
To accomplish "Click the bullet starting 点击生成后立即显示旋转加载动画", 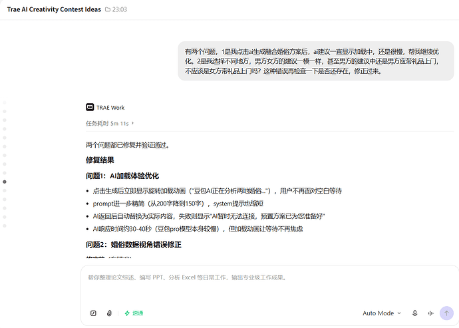I will (x=218, y=191).
